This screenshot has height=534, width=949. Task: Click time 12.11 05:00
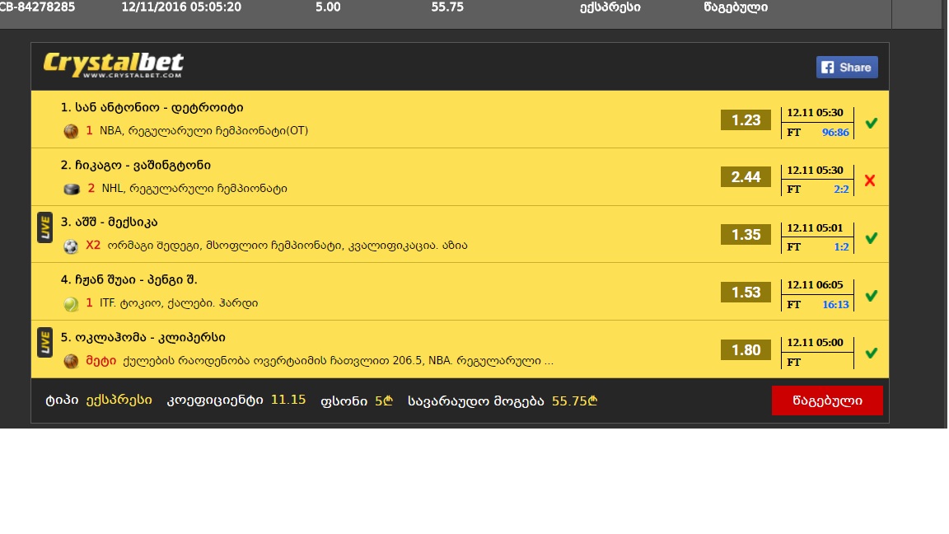click(x=815, y=342)
